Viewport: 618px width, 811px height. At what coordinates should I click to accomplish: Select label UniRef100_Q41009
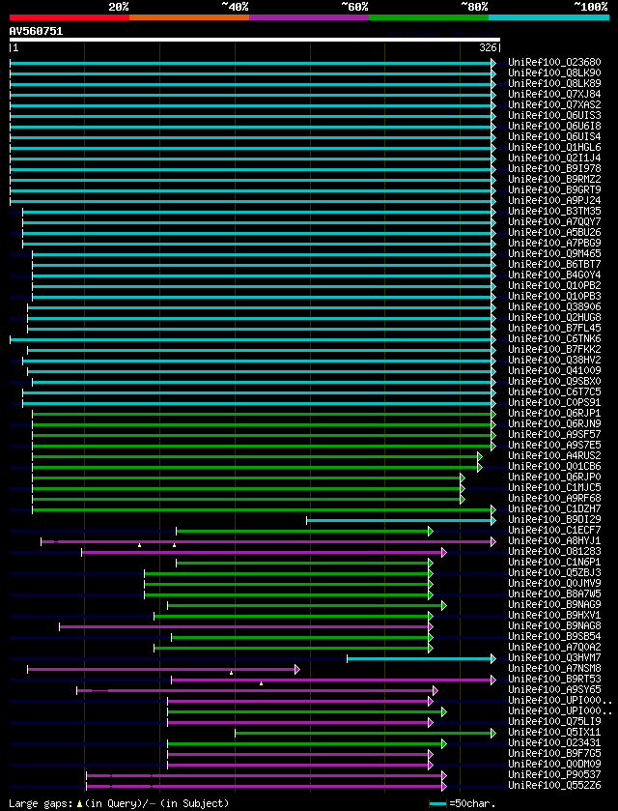point(554,371)
